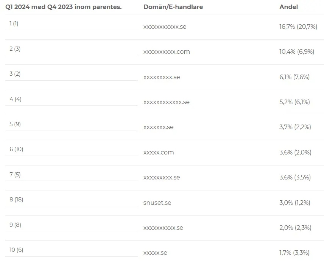This screenshot has width=324, height=262.
Task: Click the rank cell "8 (18)"
Action: coord(16,200)
